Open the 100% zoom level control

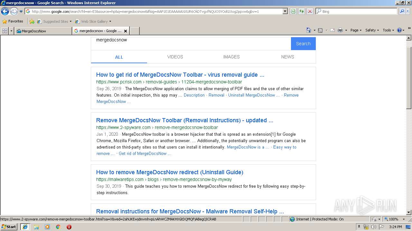pyautogui.click(x=395, y=219)
